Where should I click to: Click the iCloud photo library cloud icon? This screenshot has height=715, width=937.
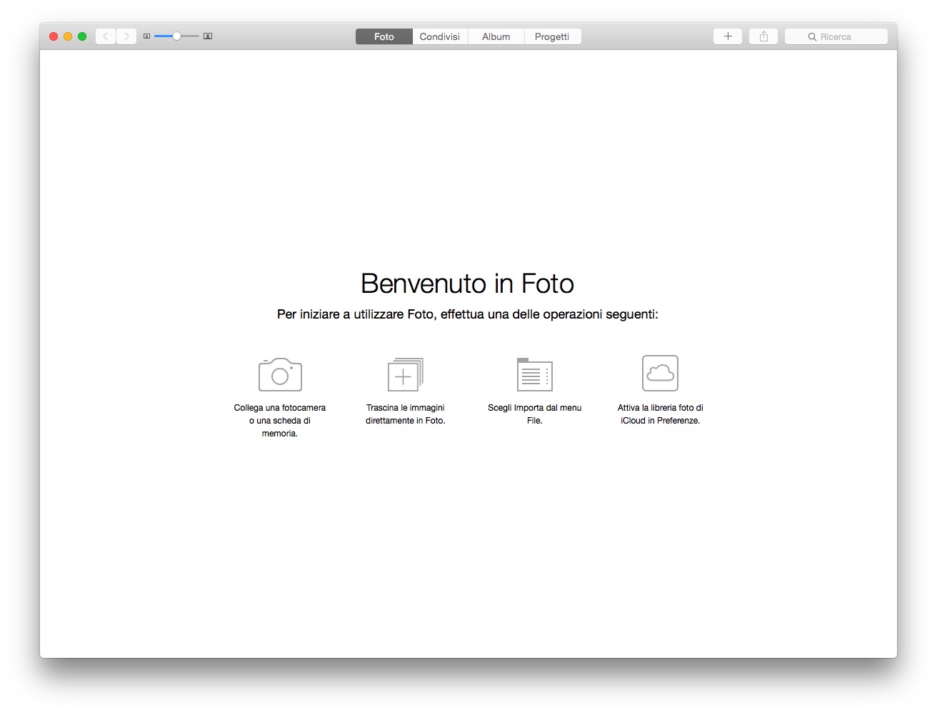[660, 373]
